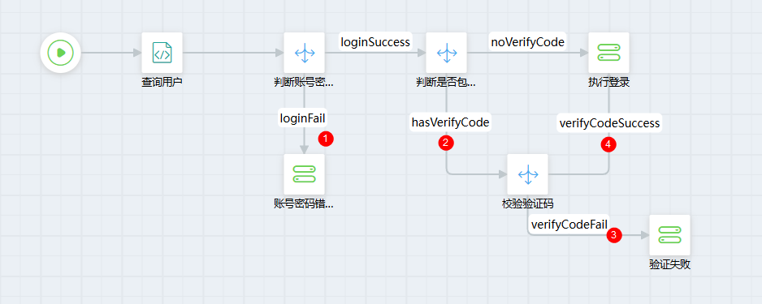This screenshot has width=762, height=304.
Task: Click the 判断是否包… node caption
Action: pos(446,83)
